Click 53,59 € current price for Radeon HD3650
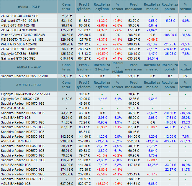 click(67, 76)
